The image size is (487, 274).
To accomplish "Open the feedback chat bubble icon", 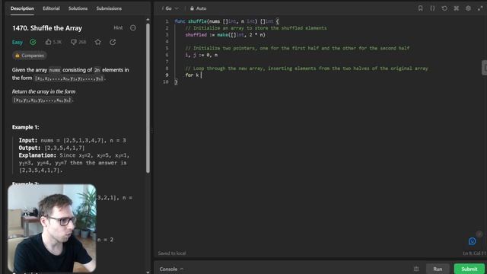I will [x=472, y=241].
